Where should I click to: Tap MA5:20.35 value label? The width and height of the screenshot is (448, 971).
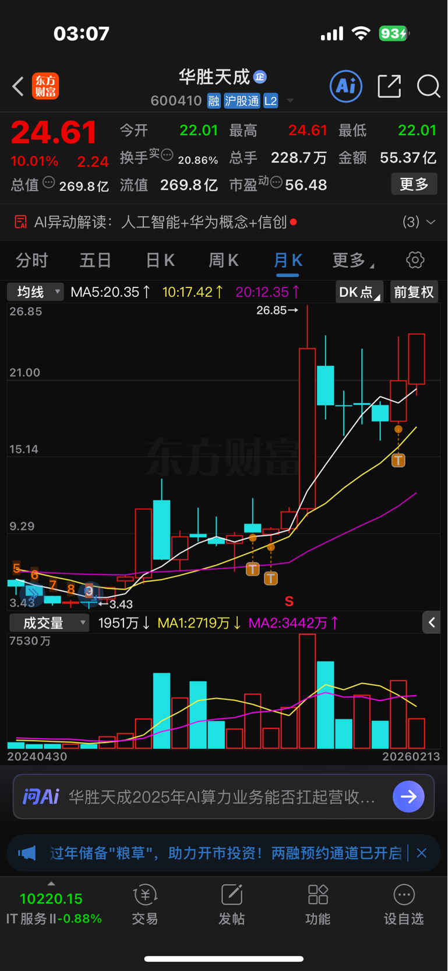(111, 292)
